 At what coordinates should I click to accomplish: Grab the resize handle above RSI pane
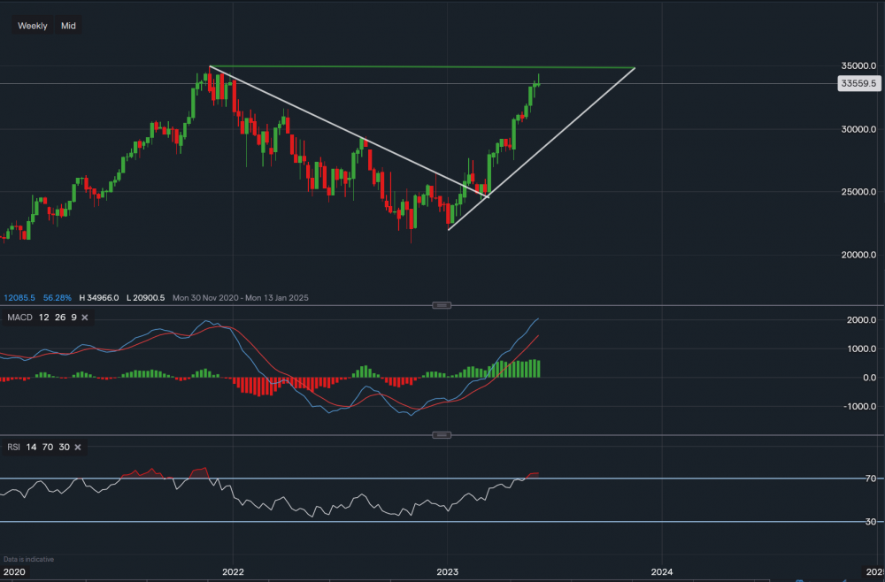442,434
